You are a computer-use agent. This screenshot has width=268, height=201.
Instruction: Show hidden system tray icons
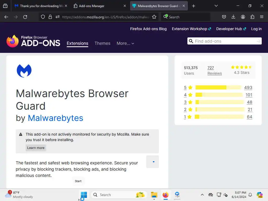click(202, 195)
